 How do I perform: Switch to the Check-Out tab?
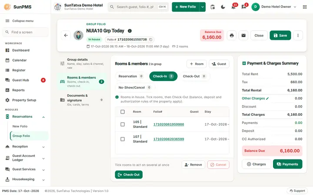[x=194, y=76]
